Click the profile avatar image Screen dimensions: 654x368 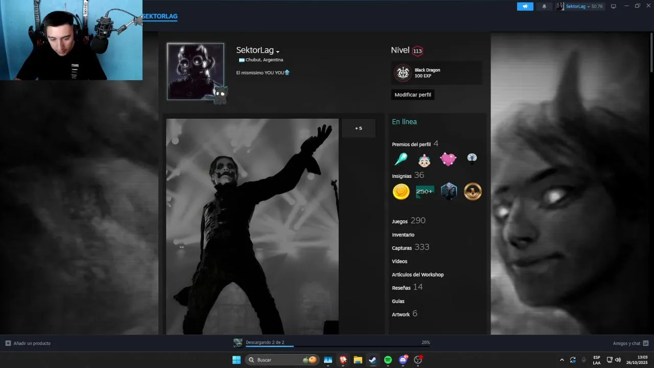[195, 71]
